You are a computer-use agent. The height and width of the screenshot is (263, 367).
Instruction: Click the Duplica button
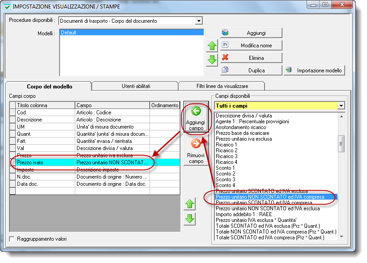tap(251, 70)
